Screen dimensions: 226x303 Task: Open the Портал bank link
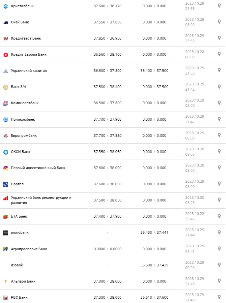(x=17, y=184)
